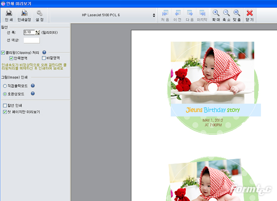Screen dimensions: 277x201
Task: Enable 칼선 인쇄 checkbox
Action: pyautogui.click(x=5, y=105)
